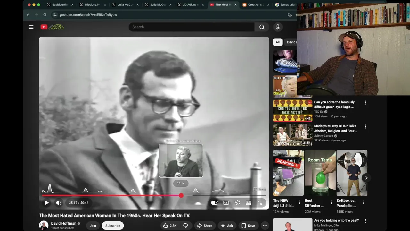Save video to a playlist
410x231 pixels.
tap(248, 226)
